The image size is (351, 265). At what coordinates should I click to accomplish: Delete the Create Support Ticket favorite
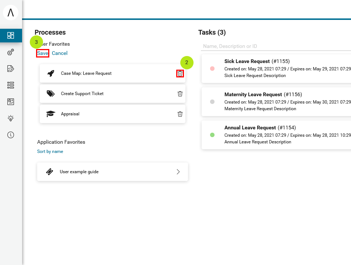coord(180,94)
